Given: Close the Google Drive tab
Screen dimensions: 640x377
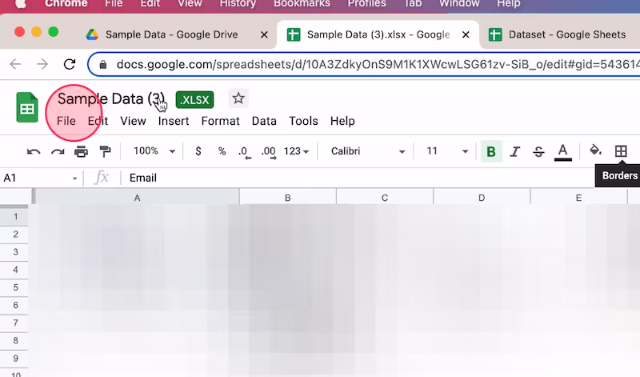Looking at the screenshot, I should (264, 34).
